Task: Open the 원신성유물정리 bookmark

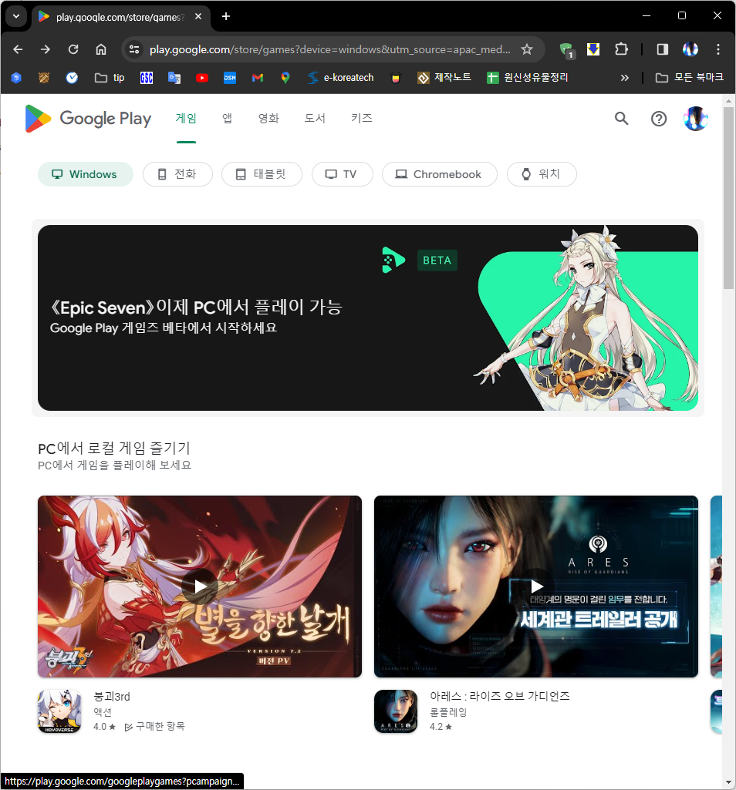Action: pyautogui.click(x=527, y=78)
